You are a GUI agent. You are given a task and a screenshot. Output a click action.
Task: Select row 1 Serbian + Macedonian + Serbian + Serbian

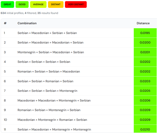(x=79, y=33)
